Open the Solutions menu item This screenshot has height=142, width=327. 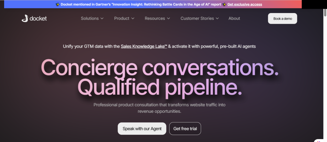(90, 18)
